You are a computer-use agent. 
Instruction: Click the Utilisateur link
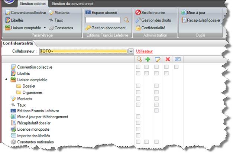[145, 51]
